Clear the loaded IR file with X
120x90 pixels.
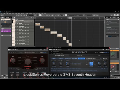click(104, 69)
